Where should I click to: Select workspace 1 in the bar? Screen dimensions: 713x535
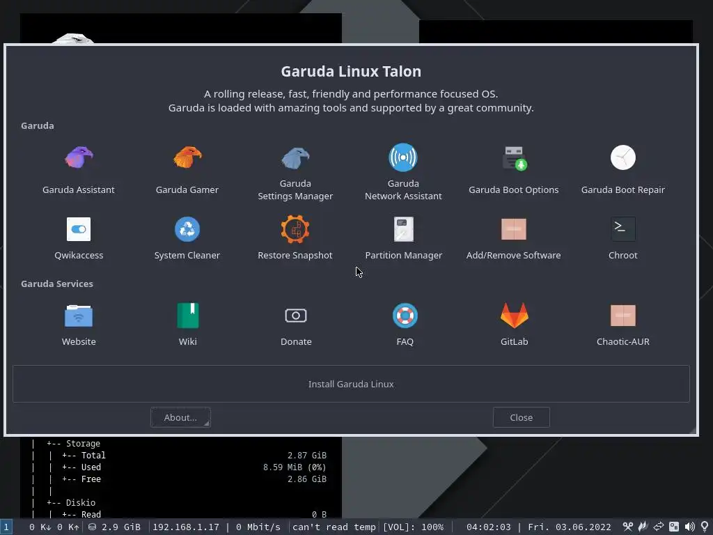click(x=6, y=527)
